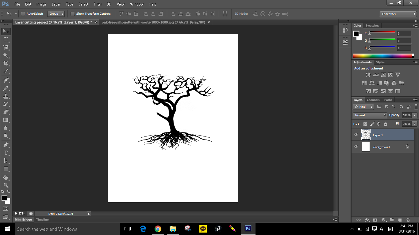Select the Blur tool
The image size is (419, 235).
[x=6, y=128]
